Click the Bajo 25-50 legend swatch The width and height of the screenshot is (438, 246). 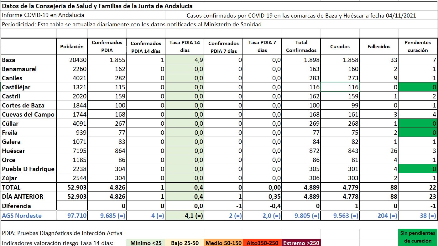click(x=185, y=243)
